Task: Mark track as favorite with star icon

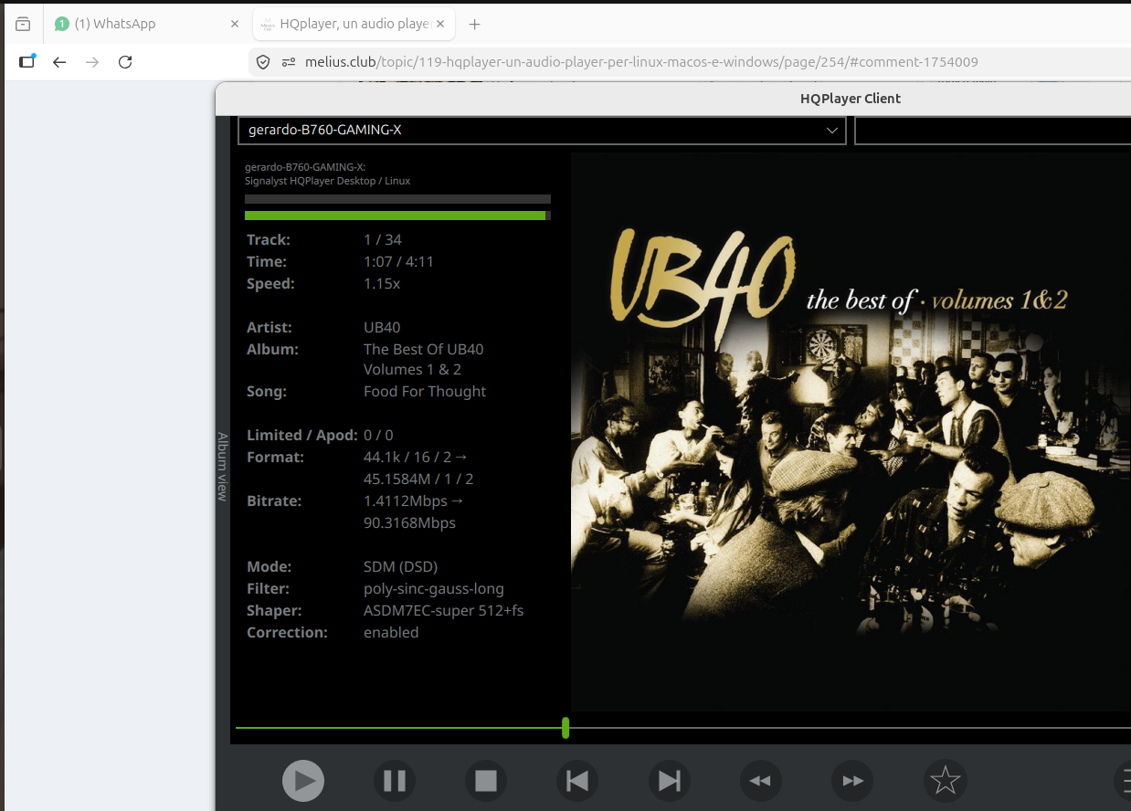Action: [945, 781]
